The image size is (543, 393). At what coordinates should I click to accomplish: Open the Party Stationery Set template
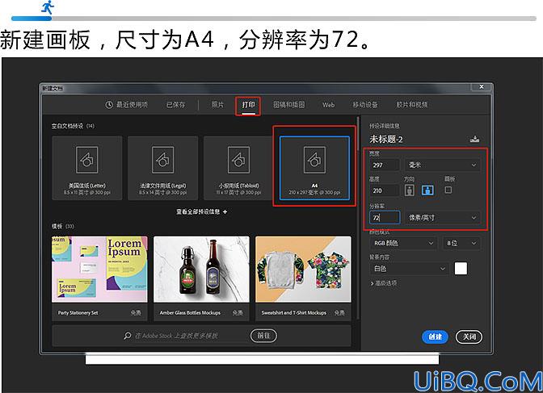pos(99,278)
